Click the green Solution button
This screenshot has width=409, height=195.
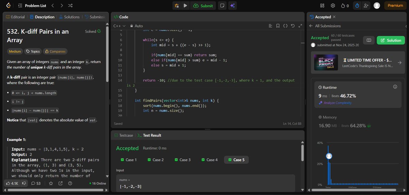pos(391,40)
